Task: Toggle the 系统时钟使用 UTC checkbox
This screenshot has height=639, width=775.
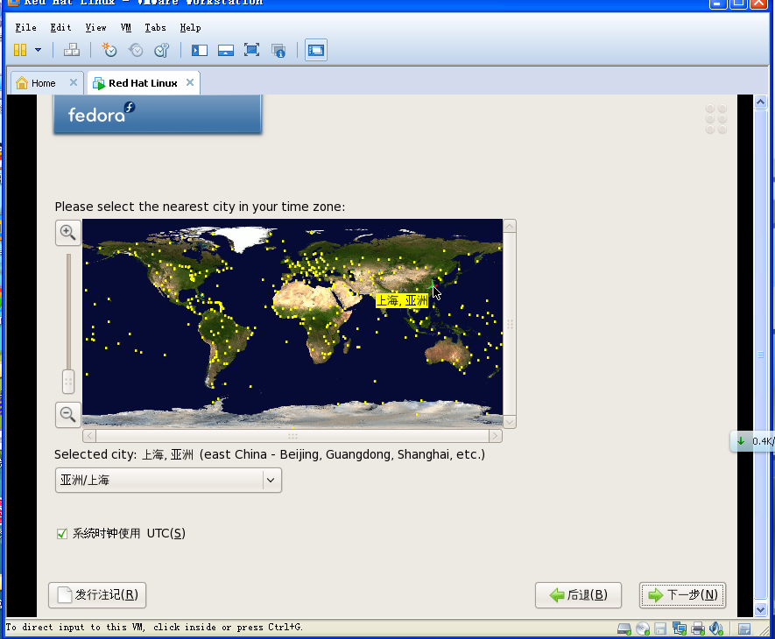Action: 61,533
